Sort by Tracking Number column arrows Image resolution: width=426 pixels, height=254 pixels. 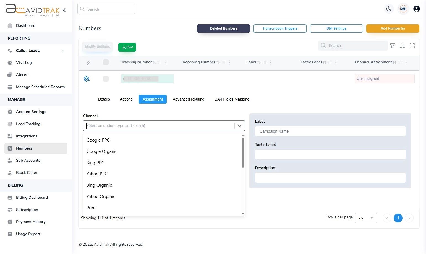click(154, 62)
